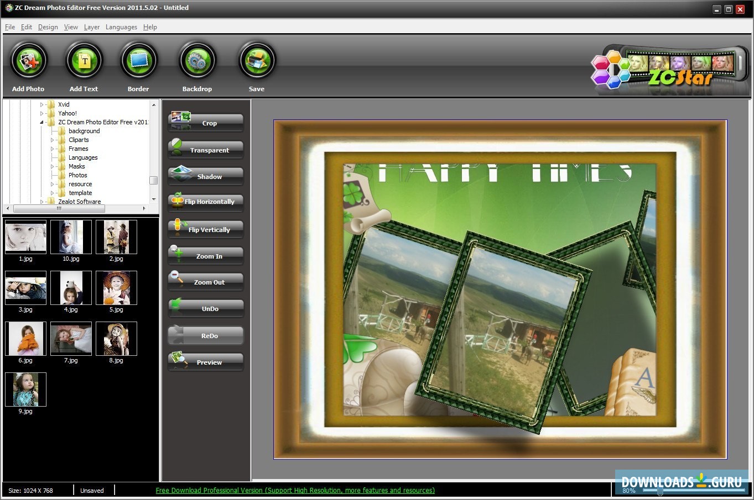Screen dimensions: 754x500
Task: Select the background folder in the tree
Action: [84, 131]
